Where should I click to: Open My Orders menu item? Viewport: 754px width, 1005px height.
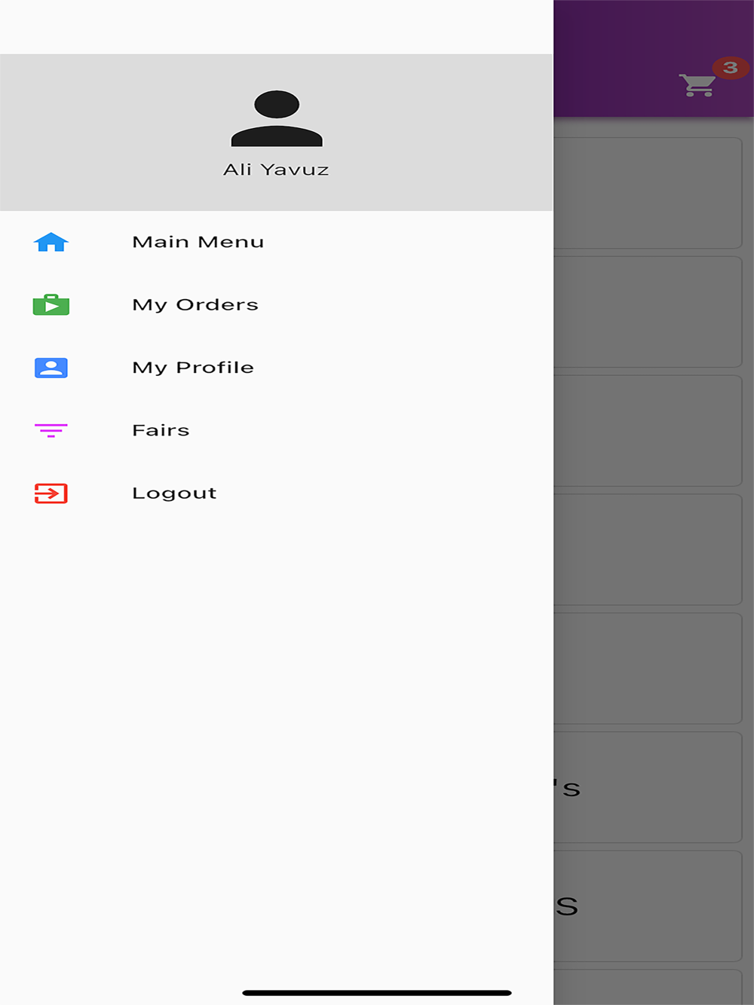[x=276, y=304]
